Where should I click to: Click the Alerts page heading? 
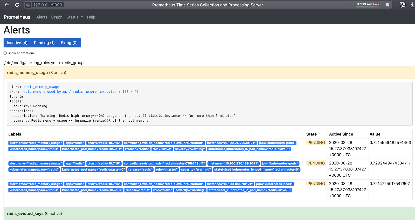(17, 30)
